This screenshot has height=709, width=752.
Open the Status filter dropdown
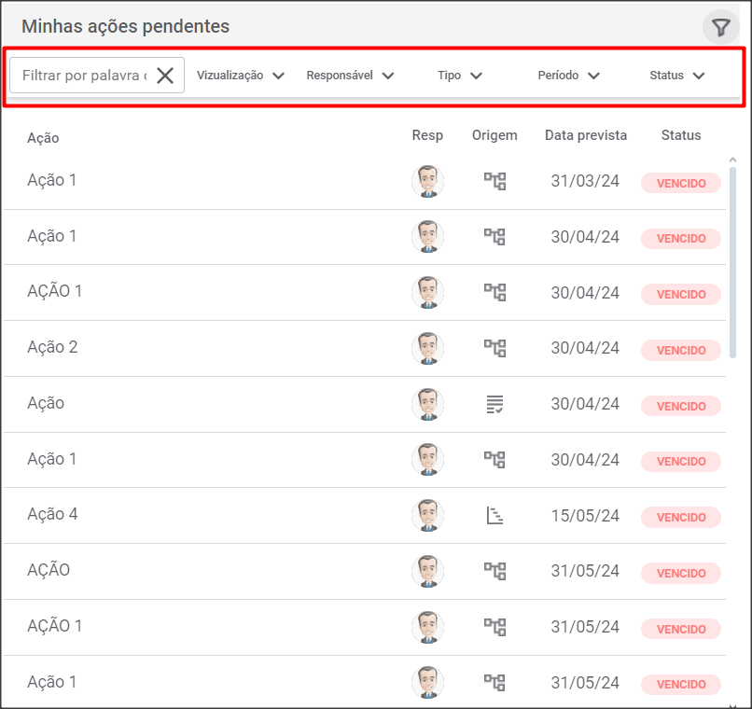pyautogui.click(x=677, y=76)
